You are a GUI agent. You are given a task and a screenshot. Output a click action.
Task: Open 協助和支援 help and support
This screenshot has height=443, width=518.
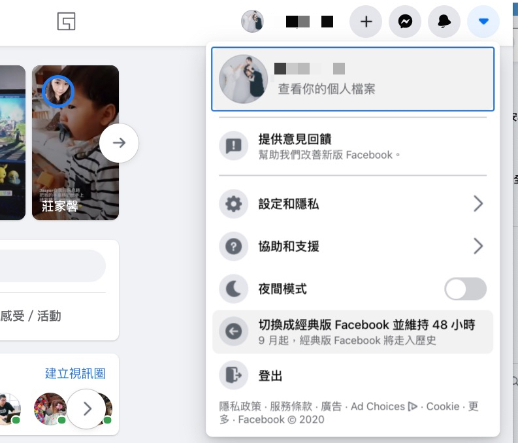353,246
